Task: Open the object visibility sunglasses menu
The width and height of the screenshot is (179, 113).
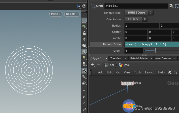Action: tap(84, 77)
